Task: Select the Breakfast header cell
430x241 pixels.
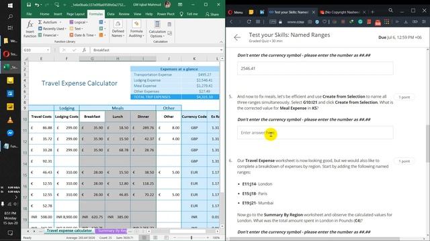Action: pos(92,116)
